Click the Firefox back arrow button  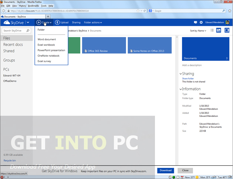[3, 11]
